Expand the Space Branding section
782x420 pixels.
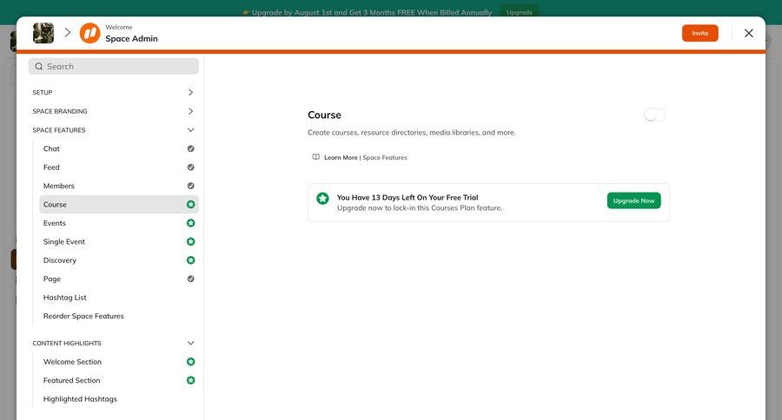coord(190,111)
